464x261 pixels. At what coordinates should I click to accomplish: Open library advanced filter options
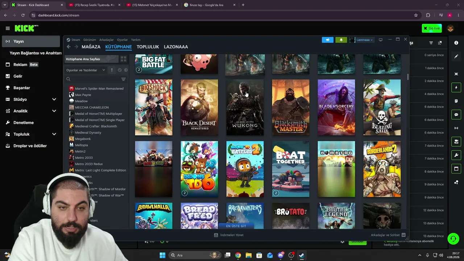tap(124, 79)
